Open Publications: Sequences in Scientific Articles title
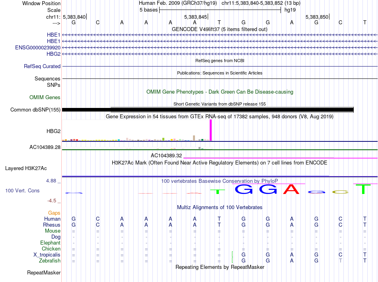The image size is (378, 282). pos(220,73)
